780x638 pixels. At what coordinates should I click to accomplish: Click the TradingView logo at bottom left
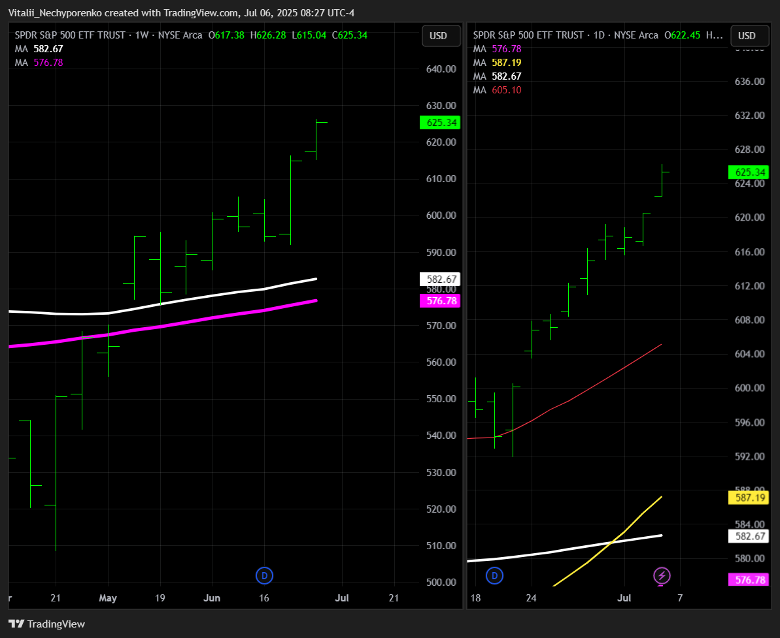point(47,624)
